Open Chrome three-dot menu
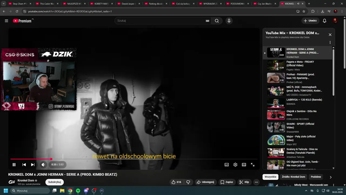The image size is (346, 195). click(342, 11)
